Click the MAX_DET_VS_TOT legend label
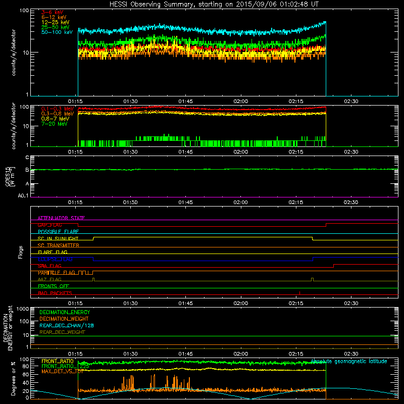This screenshot has height=404, width=404. pyautogui.click(x=62, y=371)
